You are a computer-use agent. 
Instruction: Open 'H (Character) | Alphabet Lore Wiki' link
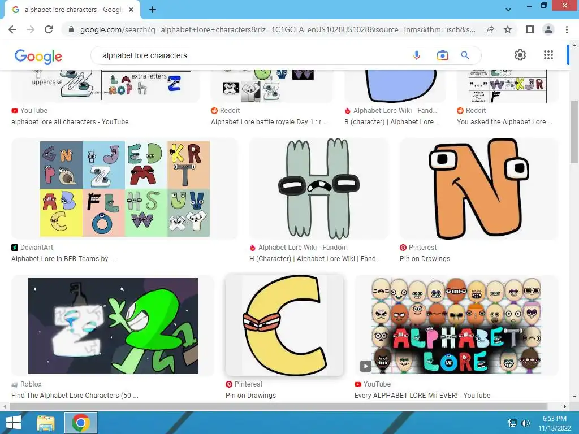coord(314,259)
